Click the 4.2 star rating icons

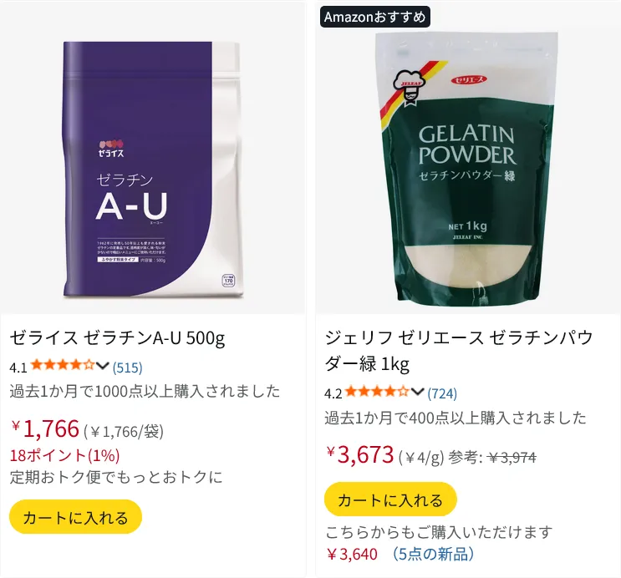(377, 392)
